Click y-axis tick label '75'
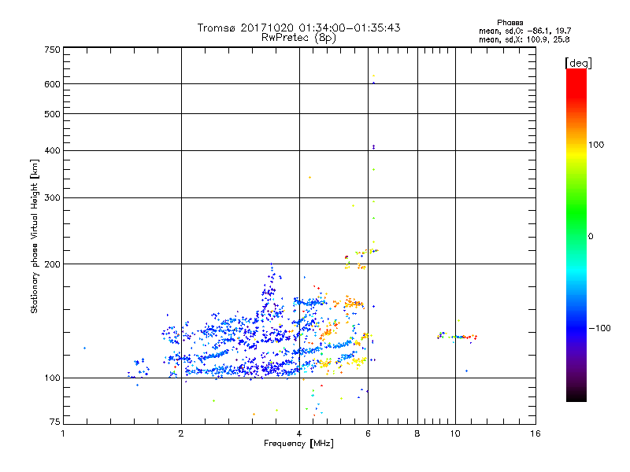The image size is (630, 472). [55, 422]
